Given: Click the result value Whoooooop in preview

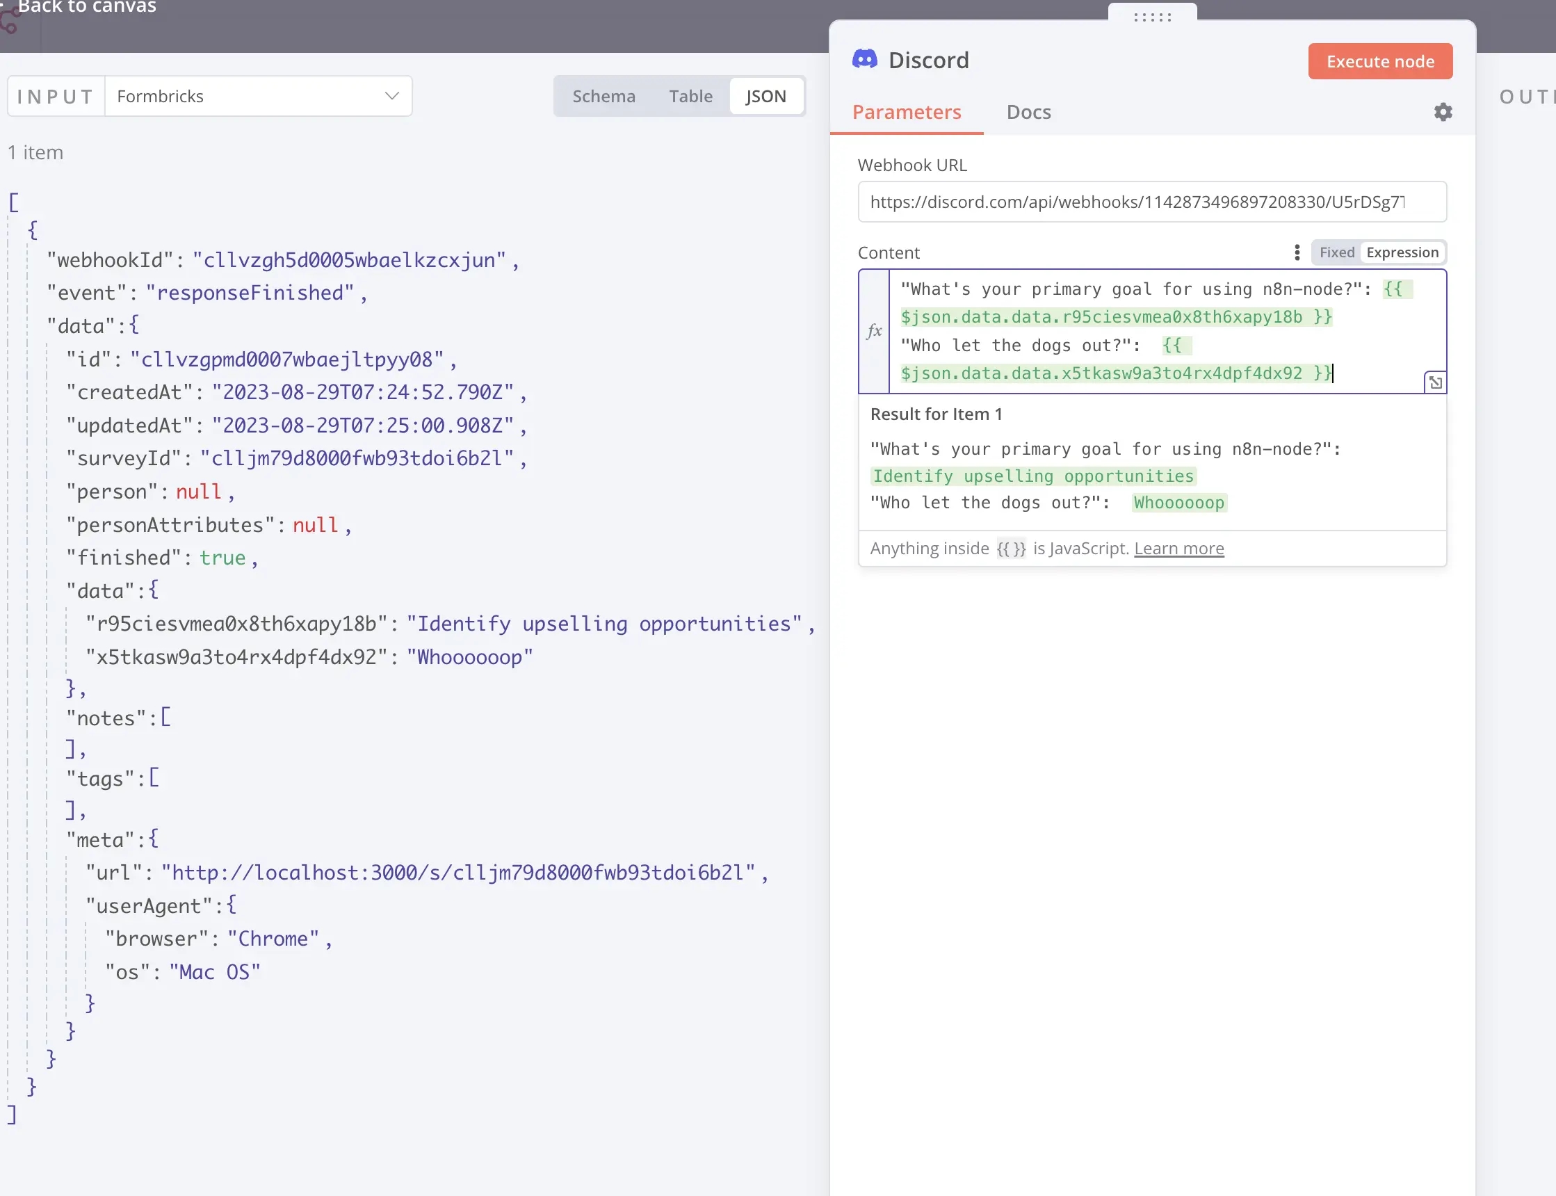Looking at the screenshot, I should [x=1178, y=503].
